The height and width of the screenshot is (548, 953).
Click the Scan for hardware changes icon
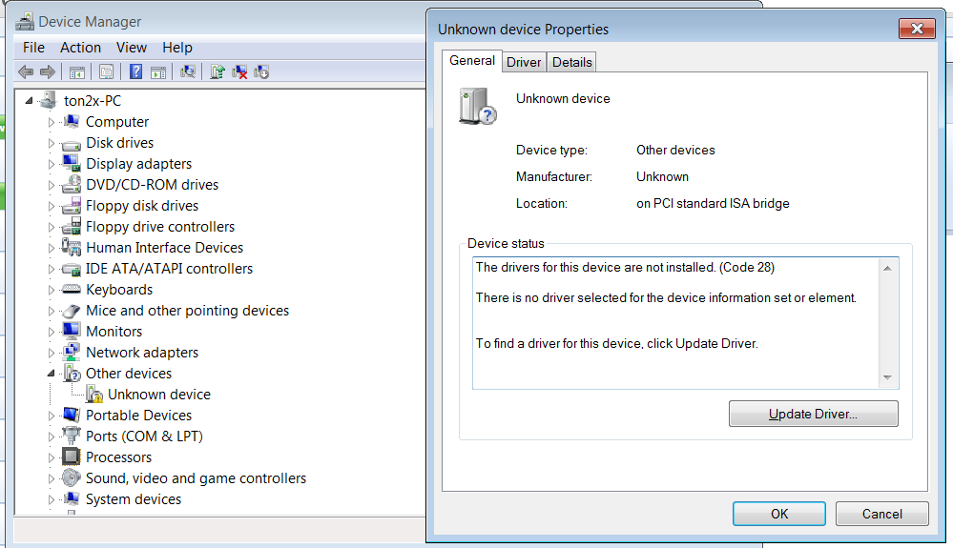(188, 72)
